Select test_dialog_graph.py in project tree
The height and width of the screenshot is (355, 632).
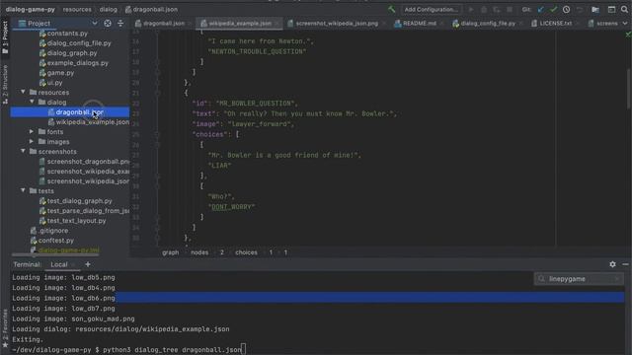79,201
